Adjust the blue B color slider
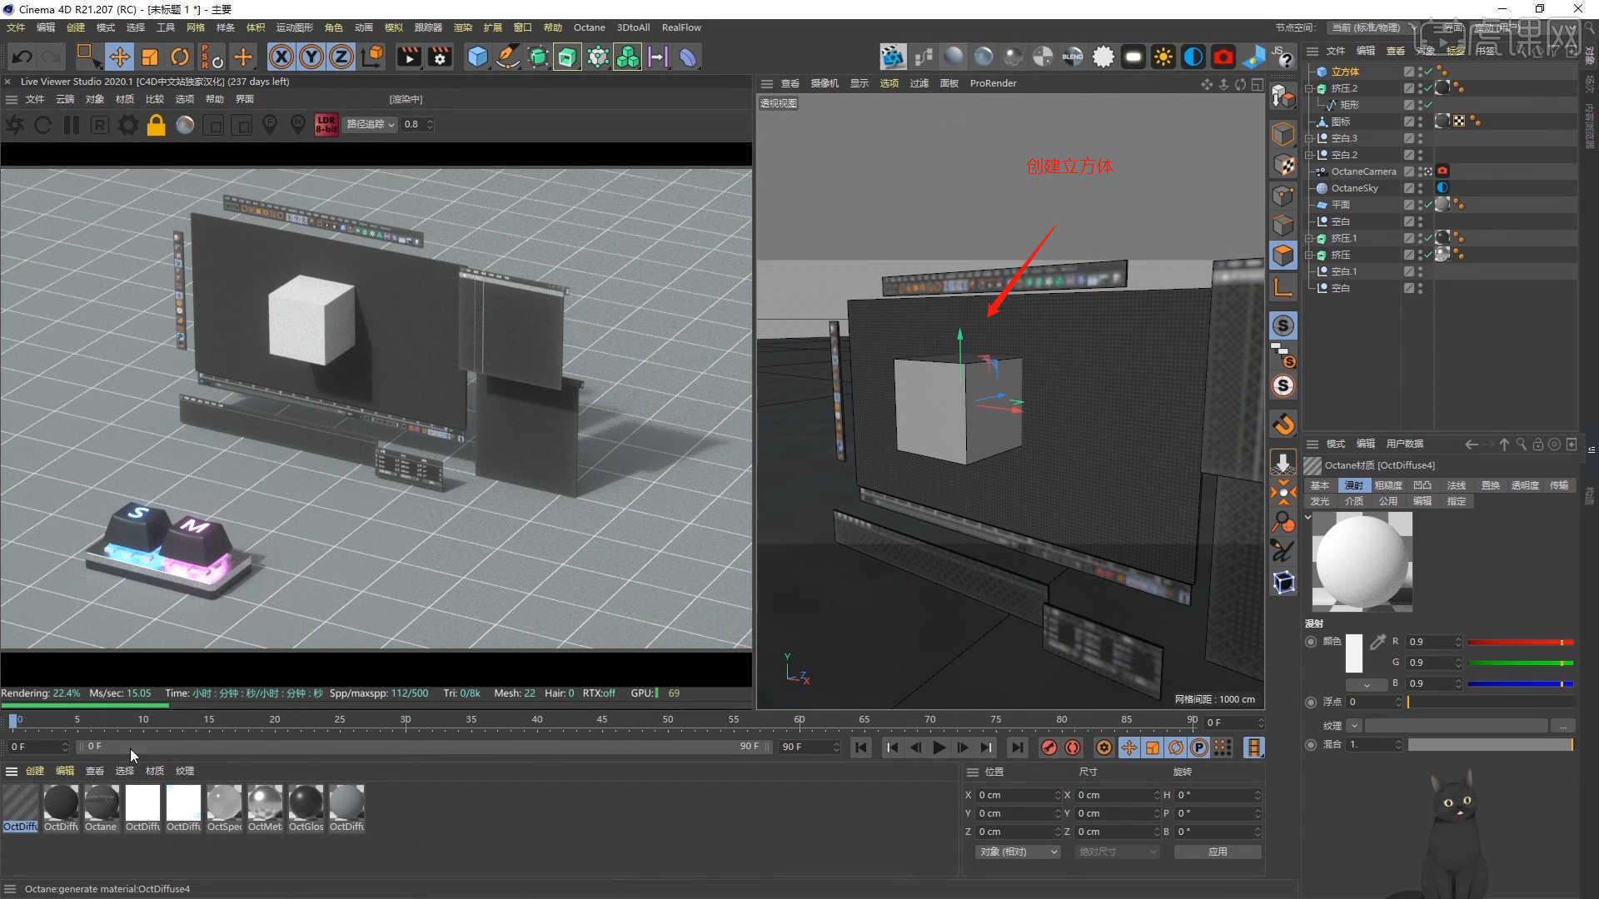 click(x=1520, y=683)
